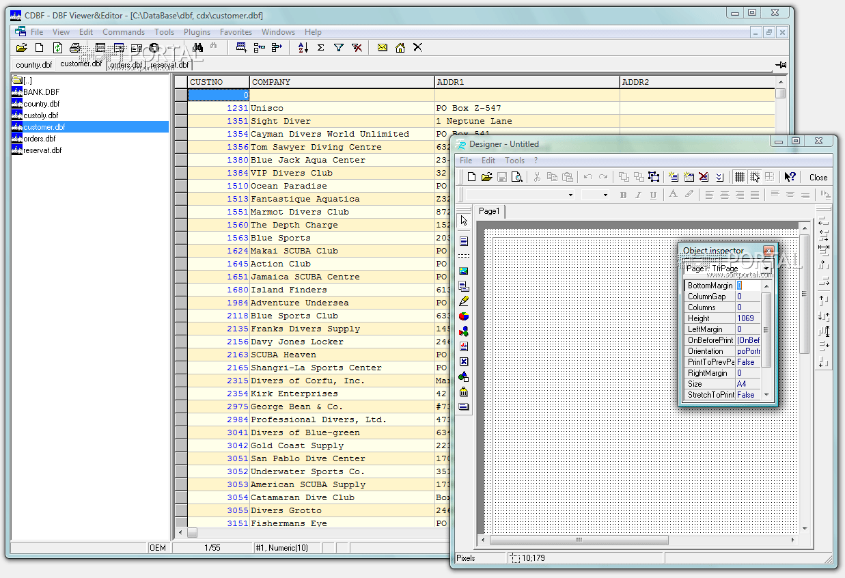Screen dimensions: 845x578
Task: Insert a picture object in Designer
Action: 464,271
